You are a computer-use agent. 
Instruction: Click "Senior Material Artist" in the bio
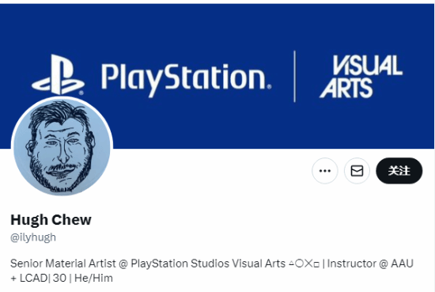pos(63,264)
